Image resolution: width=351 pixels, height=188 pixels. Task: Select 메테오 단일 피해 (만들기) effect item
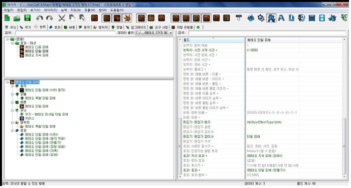(43, 142)
